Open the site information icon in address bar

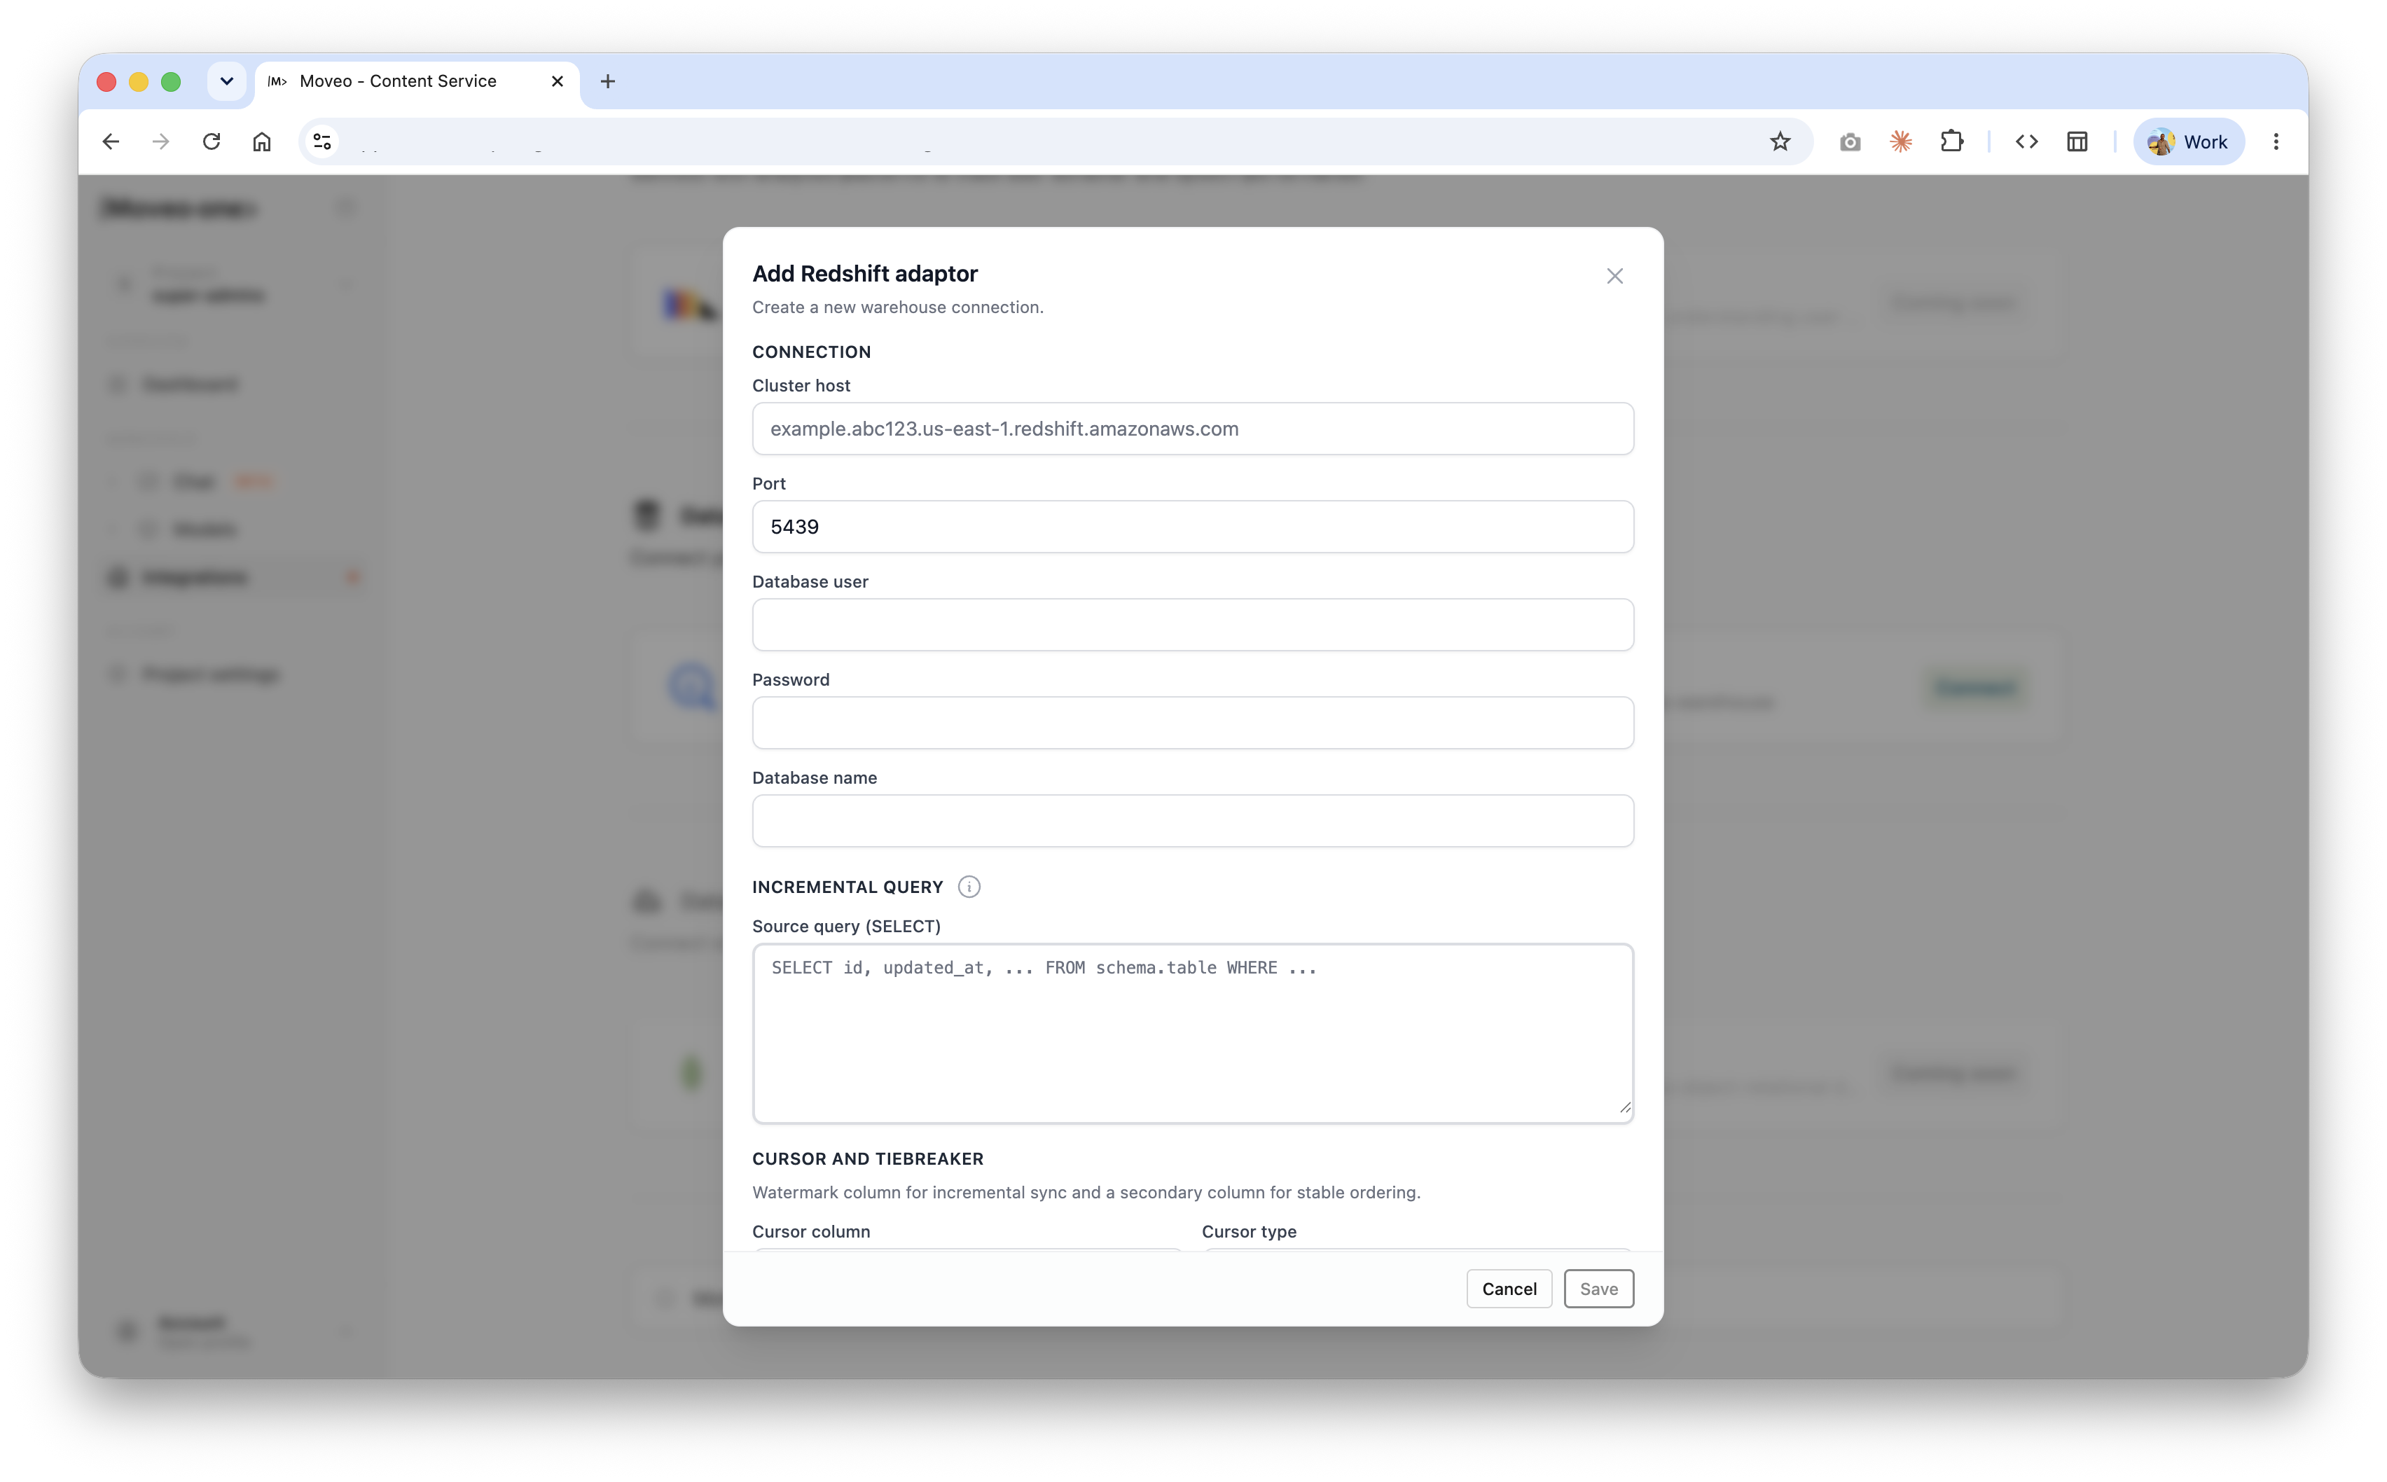pyautogui.click(x=322, y=142)
